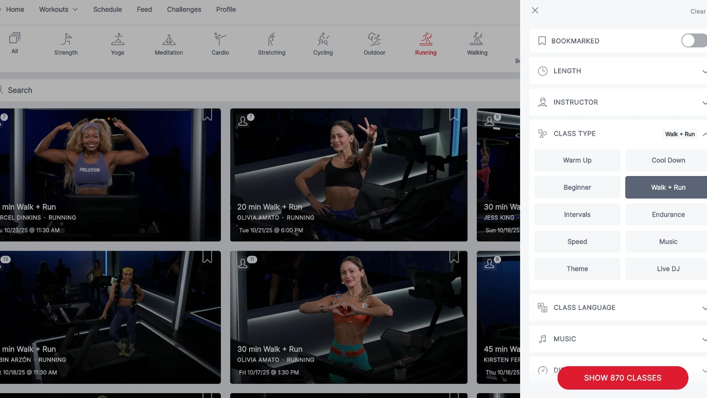Go to the Challenges tab
The height and width of the screenshot is (398, 707).
(x=184, y=9)
